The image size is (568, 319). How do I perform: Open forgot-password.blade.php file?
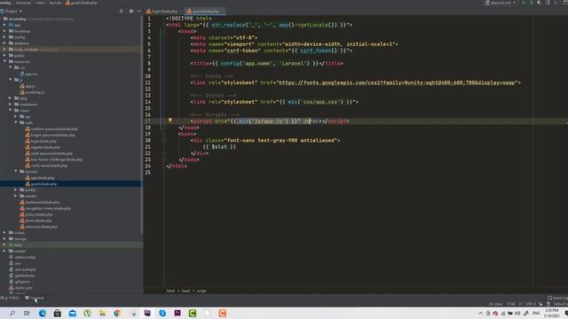[x=51, y=135]
